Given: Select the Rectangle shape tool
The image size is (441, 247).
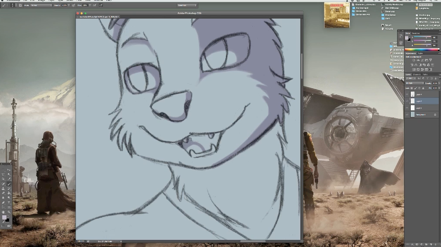Looking at the screenshot, I should click(x=9, y=207).
